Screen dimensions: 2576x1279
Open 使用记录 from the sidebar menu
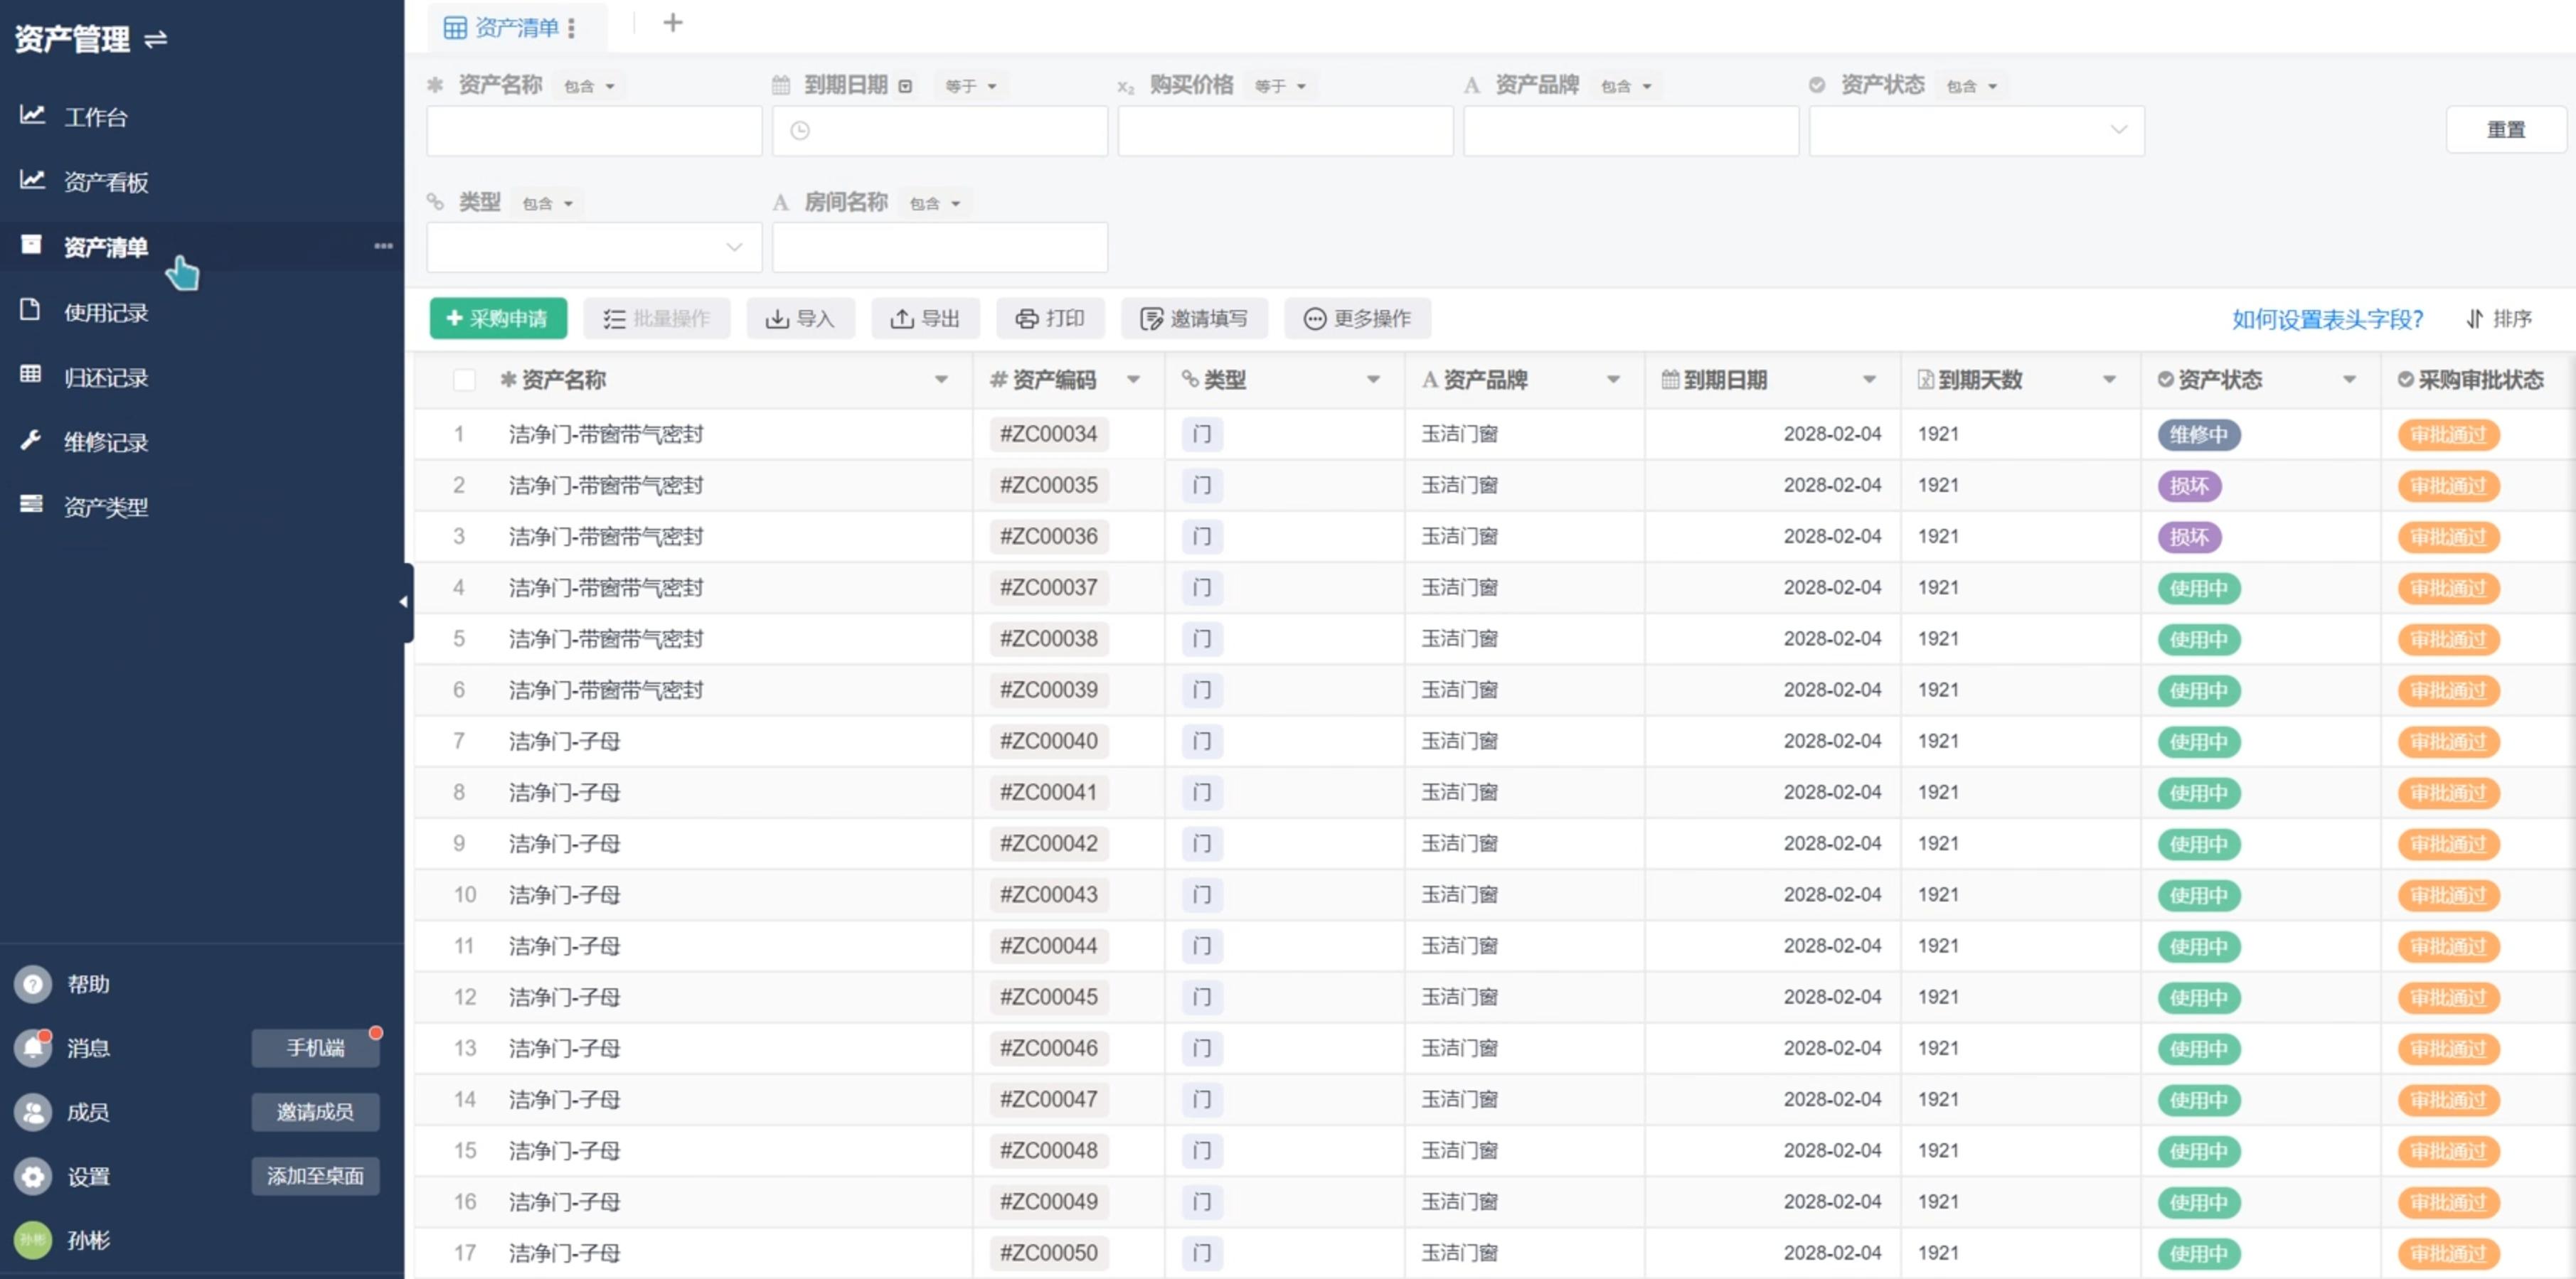point(106,311)
